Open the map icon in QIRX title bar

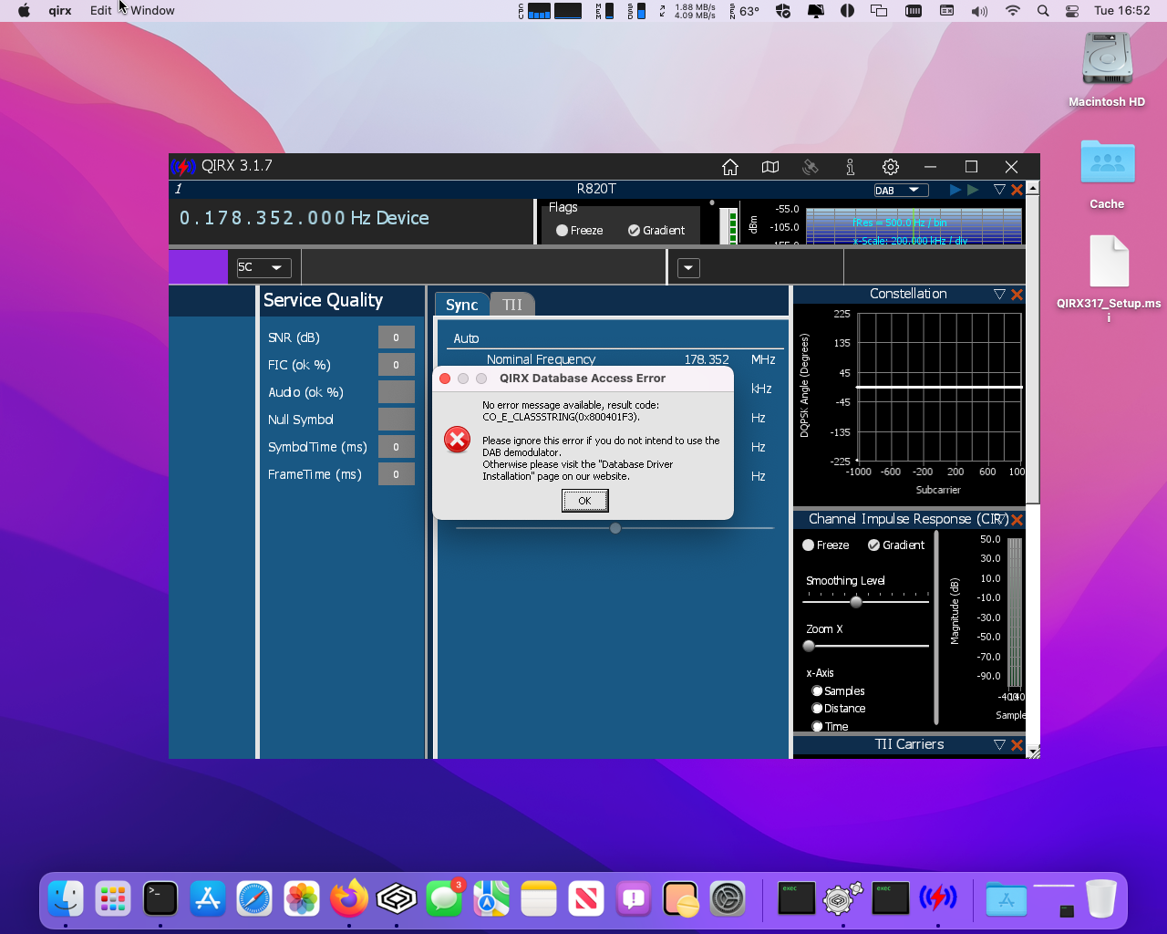point(770,167)
